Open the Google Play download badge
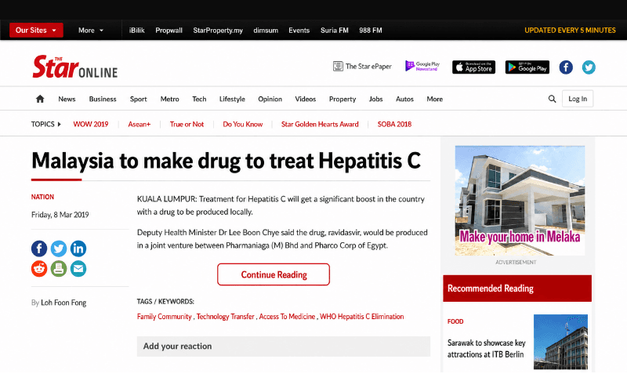The image size is (627, 392). tap(527, 67)
